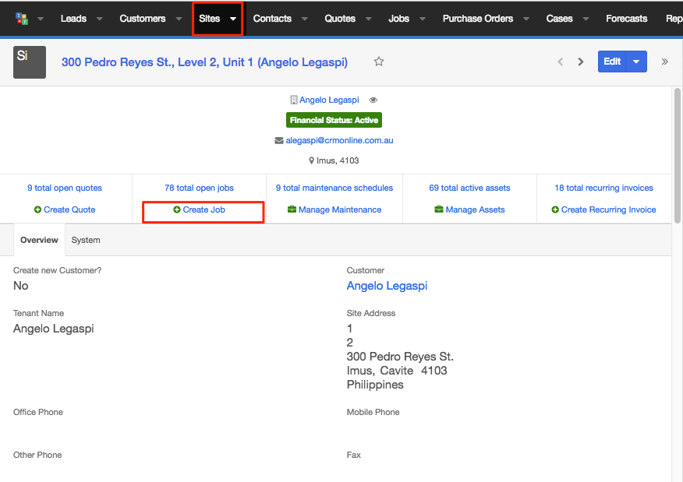Open the alegaspi@crmonline.com.au email link
Image resolution: width=683 pixels, height=482 pixels.
339,140
